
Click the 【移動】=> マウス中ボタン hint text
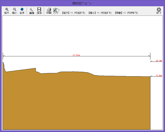(126, 13)
